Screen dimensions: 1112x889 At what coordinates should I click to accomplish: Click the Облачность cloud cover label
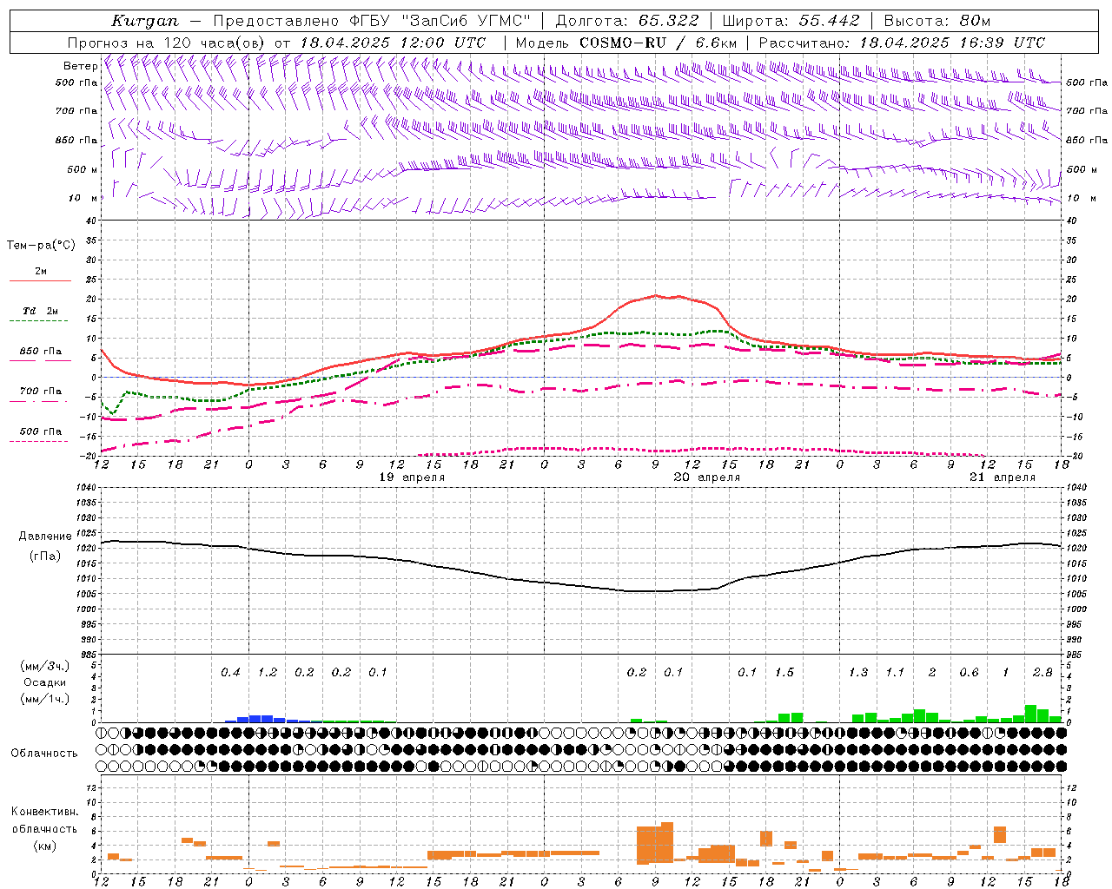44,754
